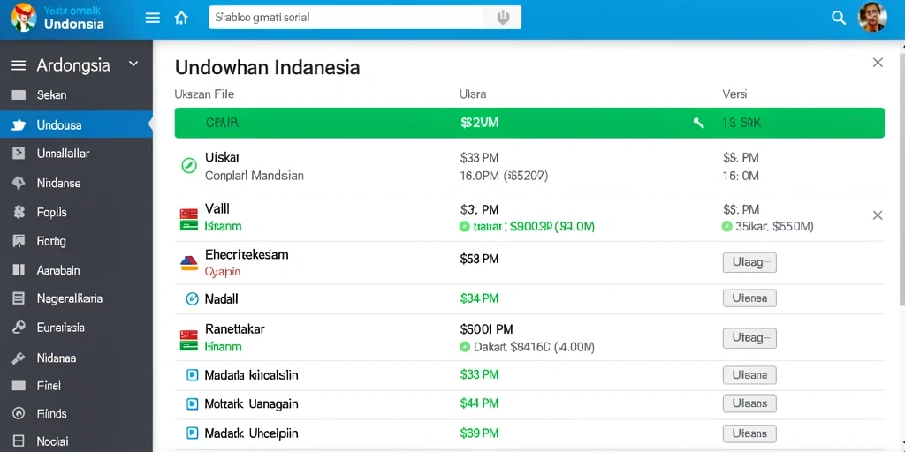Click the Nidanaa wrench icon
The width and height of the screenshot is (905, 452).
(x=19, y=358)
